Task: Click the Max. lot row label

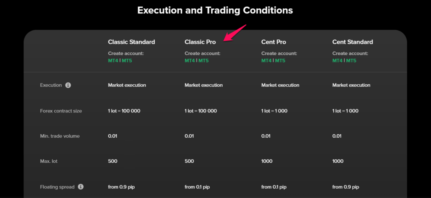Action: [49, 161]
